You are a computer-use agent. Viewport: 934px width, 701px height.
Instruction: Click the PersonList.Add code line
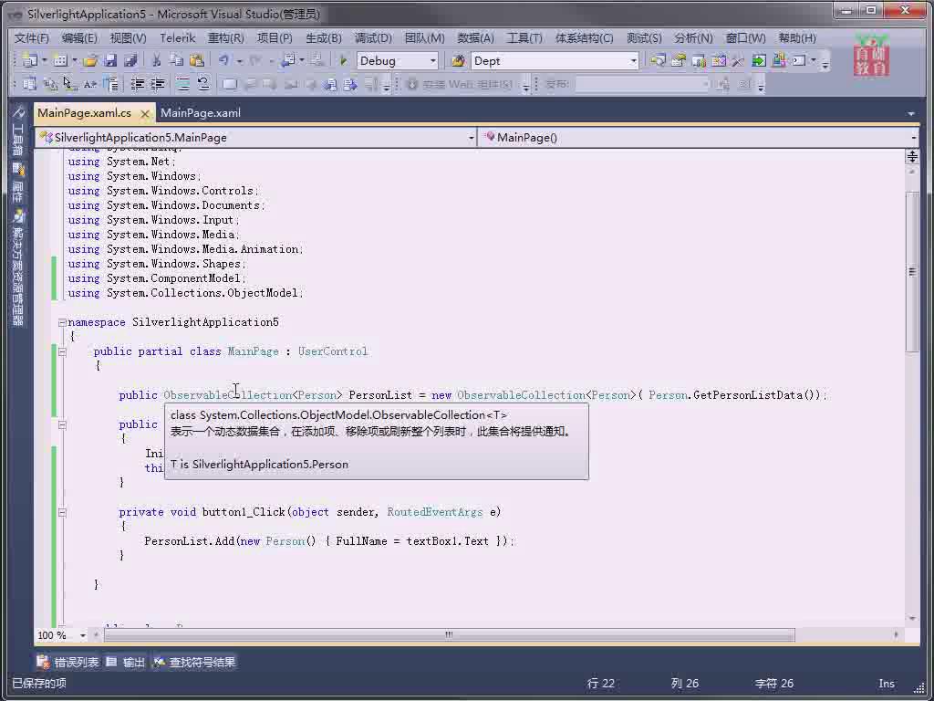tap(329, 541)
